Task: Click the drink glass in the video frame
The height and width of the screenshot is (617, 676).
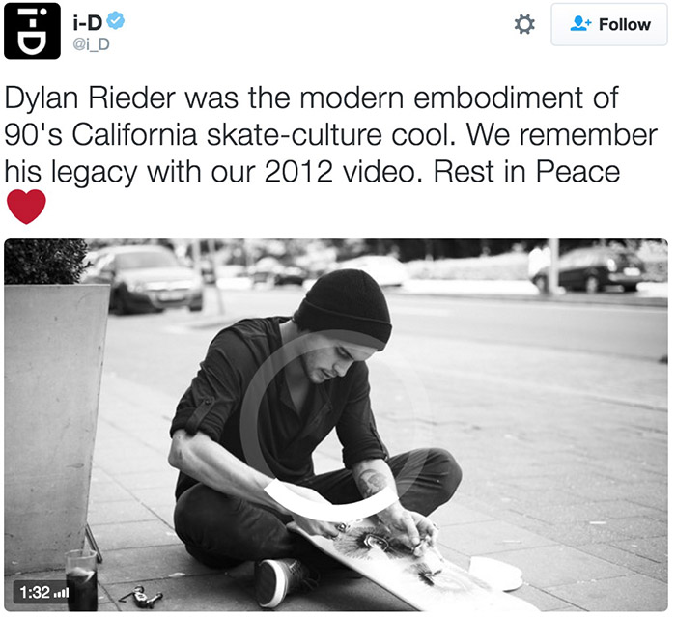Action: coord(82,577)
